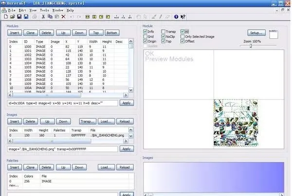
Task: Click the black floppy disk Save icon
Action: [x=19, y=16]
